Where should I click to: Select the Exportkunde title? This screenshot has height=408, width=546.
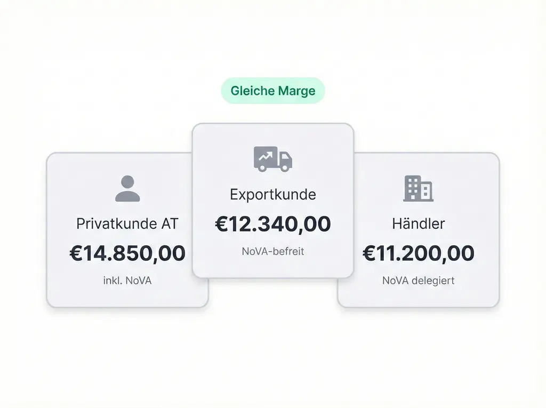tap(272, 194)
